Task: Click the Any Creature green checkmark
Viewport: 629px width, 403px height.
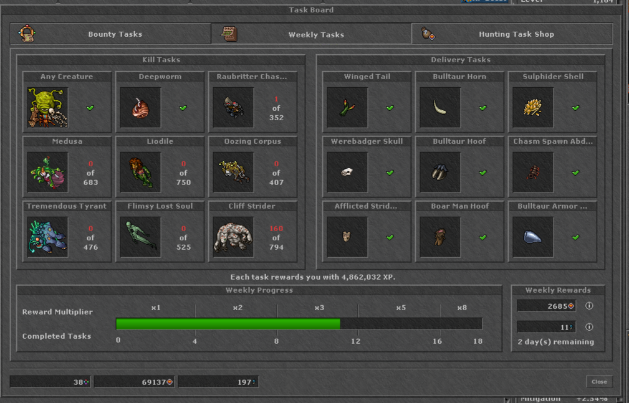Action: tap(90, 108)
